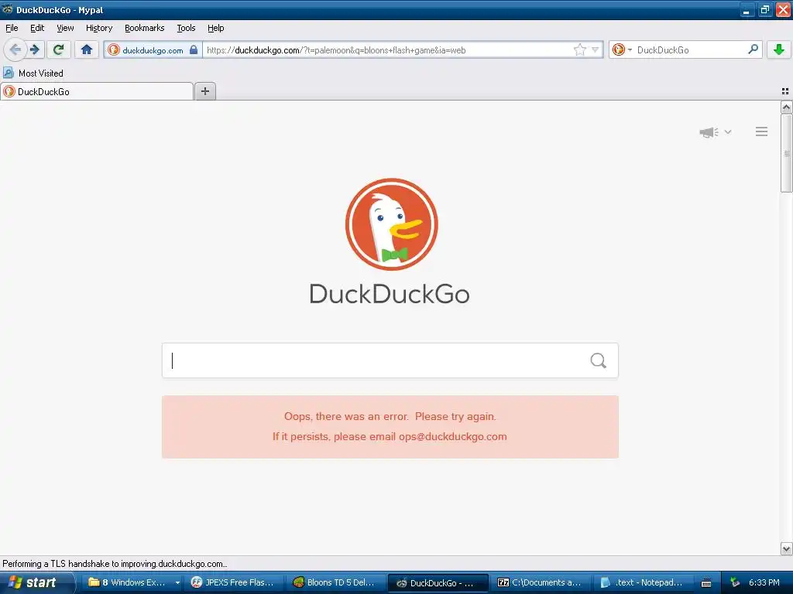The width and height of the screenshot is (793, 594).
Task: Click the system tray network icon
Action: click(735, 582)
